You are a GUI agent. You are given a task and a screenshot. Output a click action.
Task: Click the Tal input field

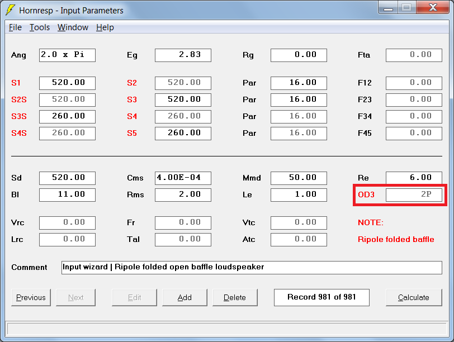[183, 240]
